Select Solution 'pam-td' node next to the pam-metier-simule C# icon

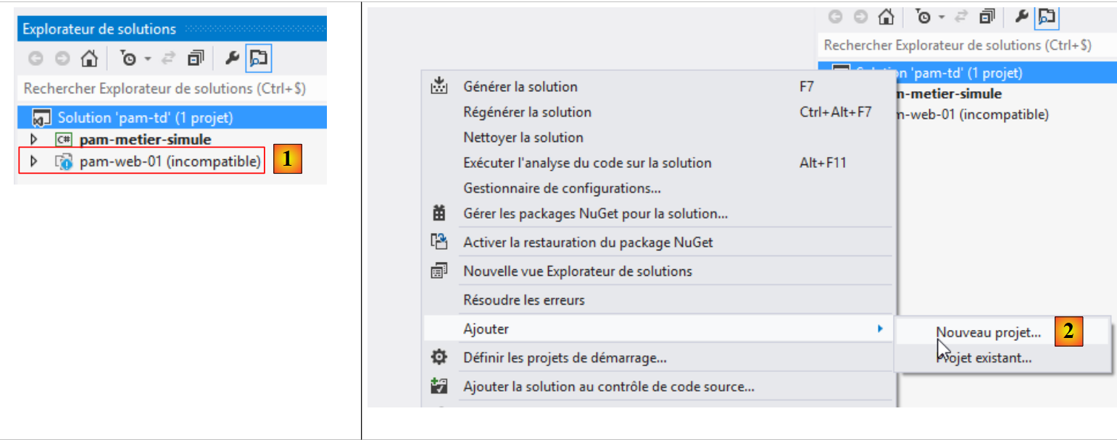coord(145,117)
